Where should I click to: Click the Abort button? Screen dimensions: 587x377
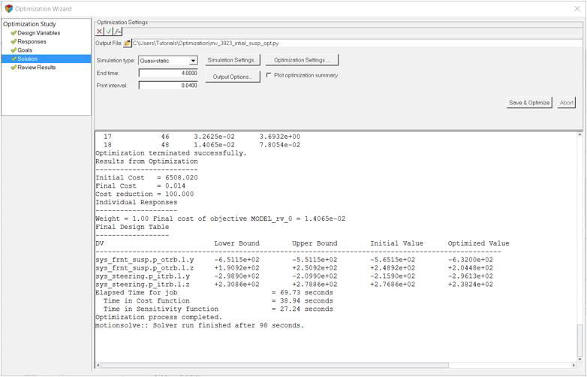[567, 103]
